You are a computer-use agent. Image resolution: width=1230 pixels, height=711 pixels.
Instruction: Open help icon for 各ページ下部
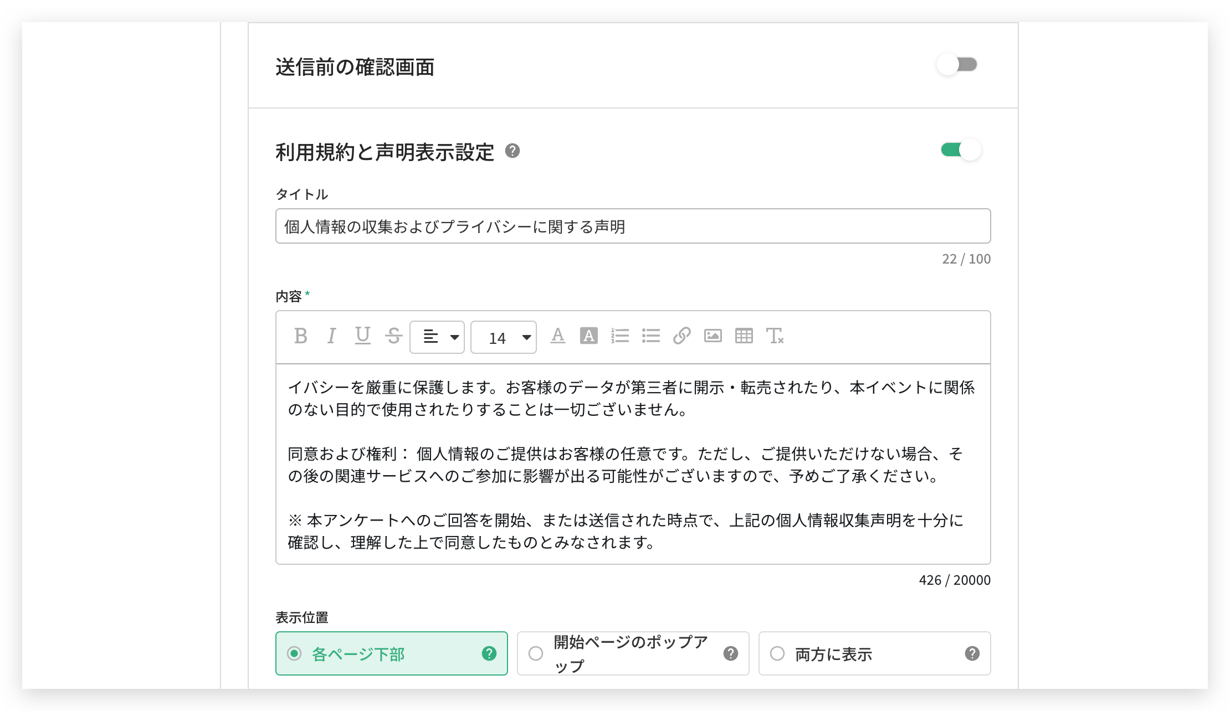coord(489,654)
